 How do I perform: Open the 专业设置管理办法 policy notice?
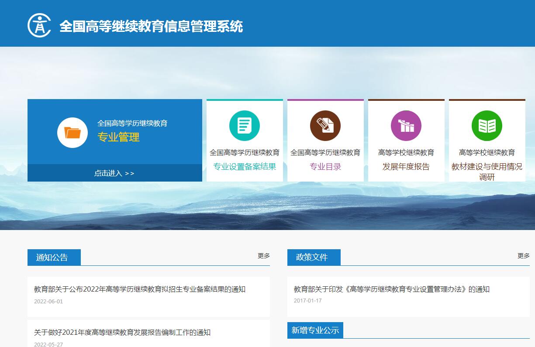pyautogui.click(x=391, y=289)
